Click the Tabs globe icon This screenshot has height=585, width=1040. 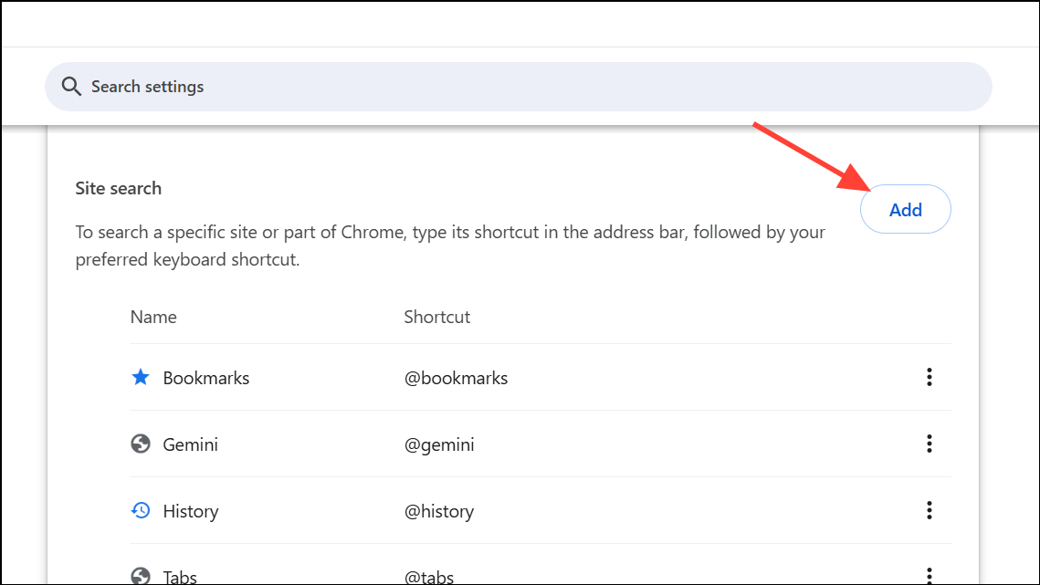(141, 575)
